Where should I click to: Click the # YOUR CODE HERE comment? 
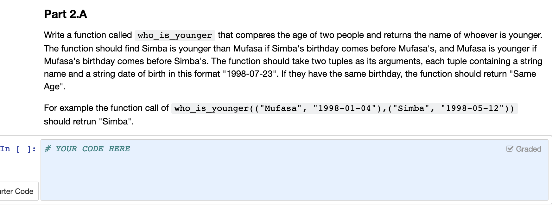pos(87,148)
